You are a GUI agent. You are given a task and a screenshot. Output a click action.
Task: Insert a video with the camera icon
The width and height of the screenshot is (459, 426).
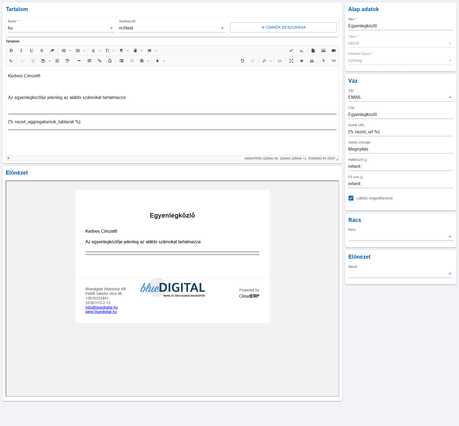tap(334, 51)
